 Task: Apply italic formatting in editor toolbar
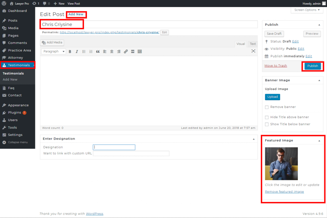point(77,51)
